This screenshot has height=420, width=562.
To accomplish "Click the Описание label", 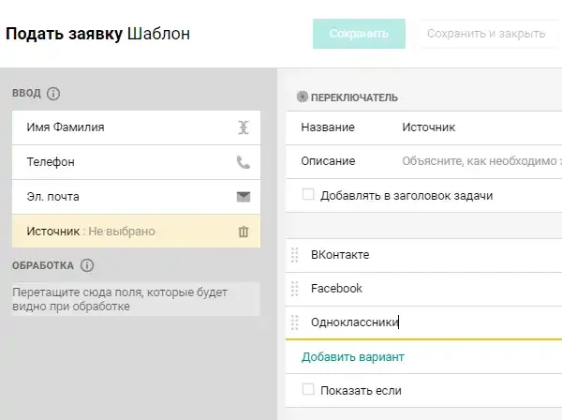I will [328, 161].
